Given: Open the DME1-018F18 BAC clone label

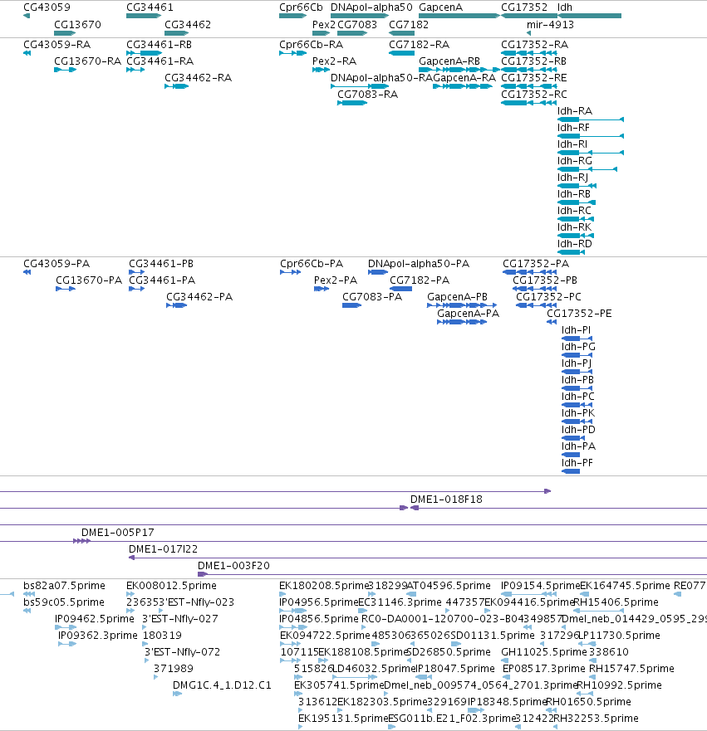Looking at the screenshot, I should pyautogui.click(x=446, y=500).
